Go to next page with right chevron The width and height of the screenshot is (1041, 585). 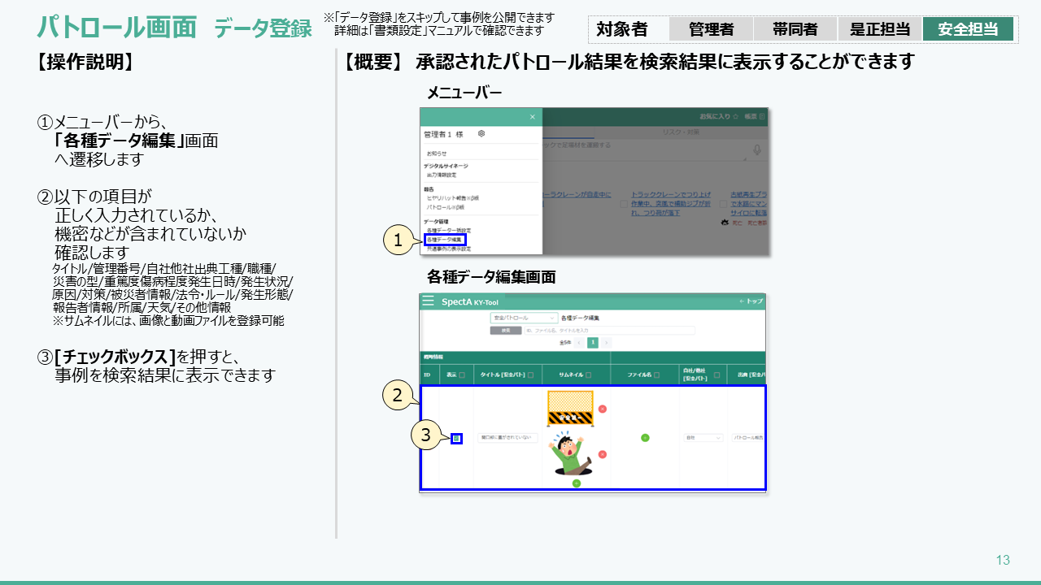(x=606, y=343)
